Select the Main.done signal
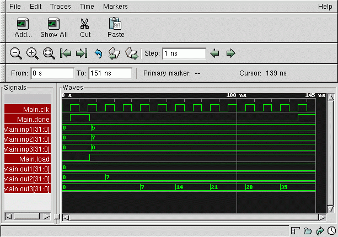Screen dimensions: 338x237 (28, 119)
